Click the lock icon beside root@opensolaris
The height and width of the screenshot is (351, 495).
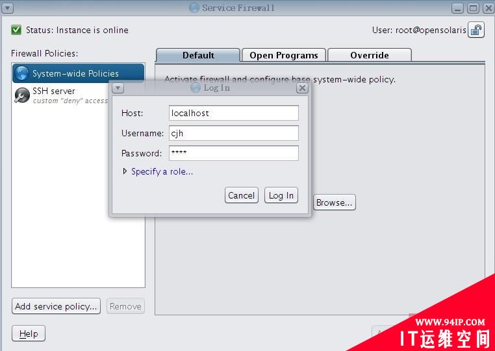[476, 30]
